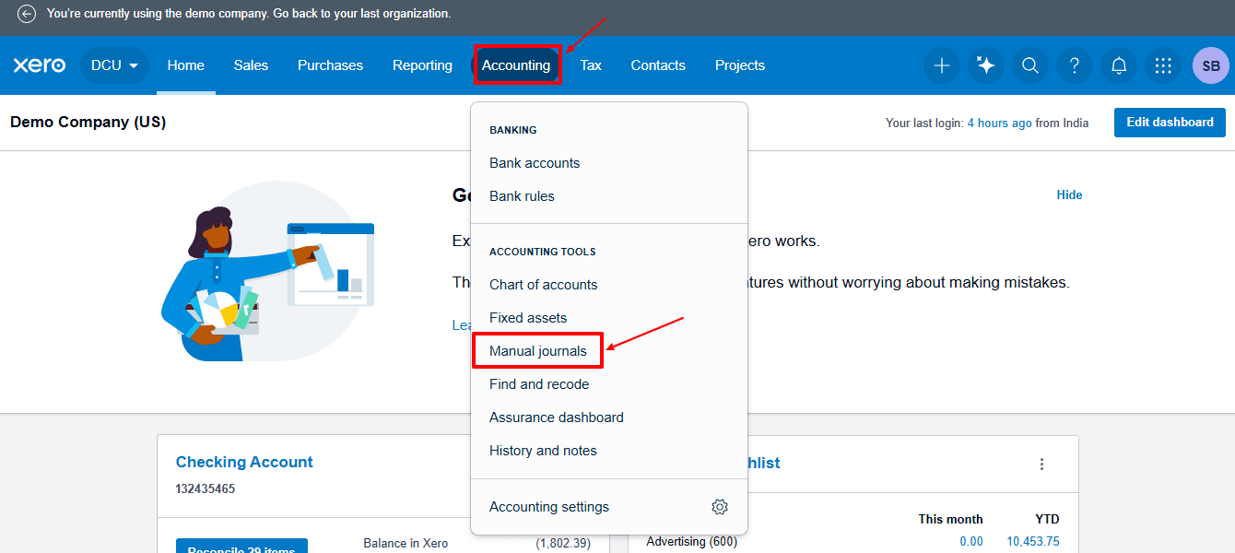
Task: Click the help question mark icon
Action: [1074, 65]
